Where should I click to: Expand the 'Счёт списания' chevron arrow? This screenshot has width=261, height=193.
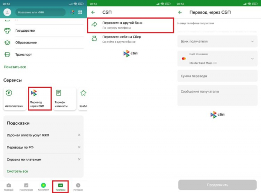[x=252, y=59]
